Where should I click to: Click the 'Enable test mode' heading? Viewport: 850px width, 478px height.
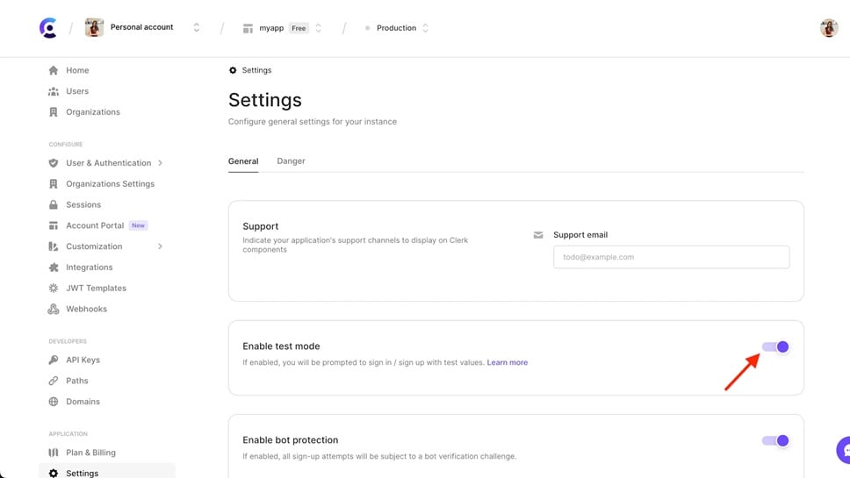click(x=281, y=346)
